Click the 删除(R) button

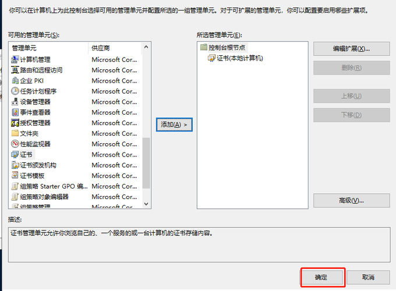pyautogui.click(x=352, y=68)
